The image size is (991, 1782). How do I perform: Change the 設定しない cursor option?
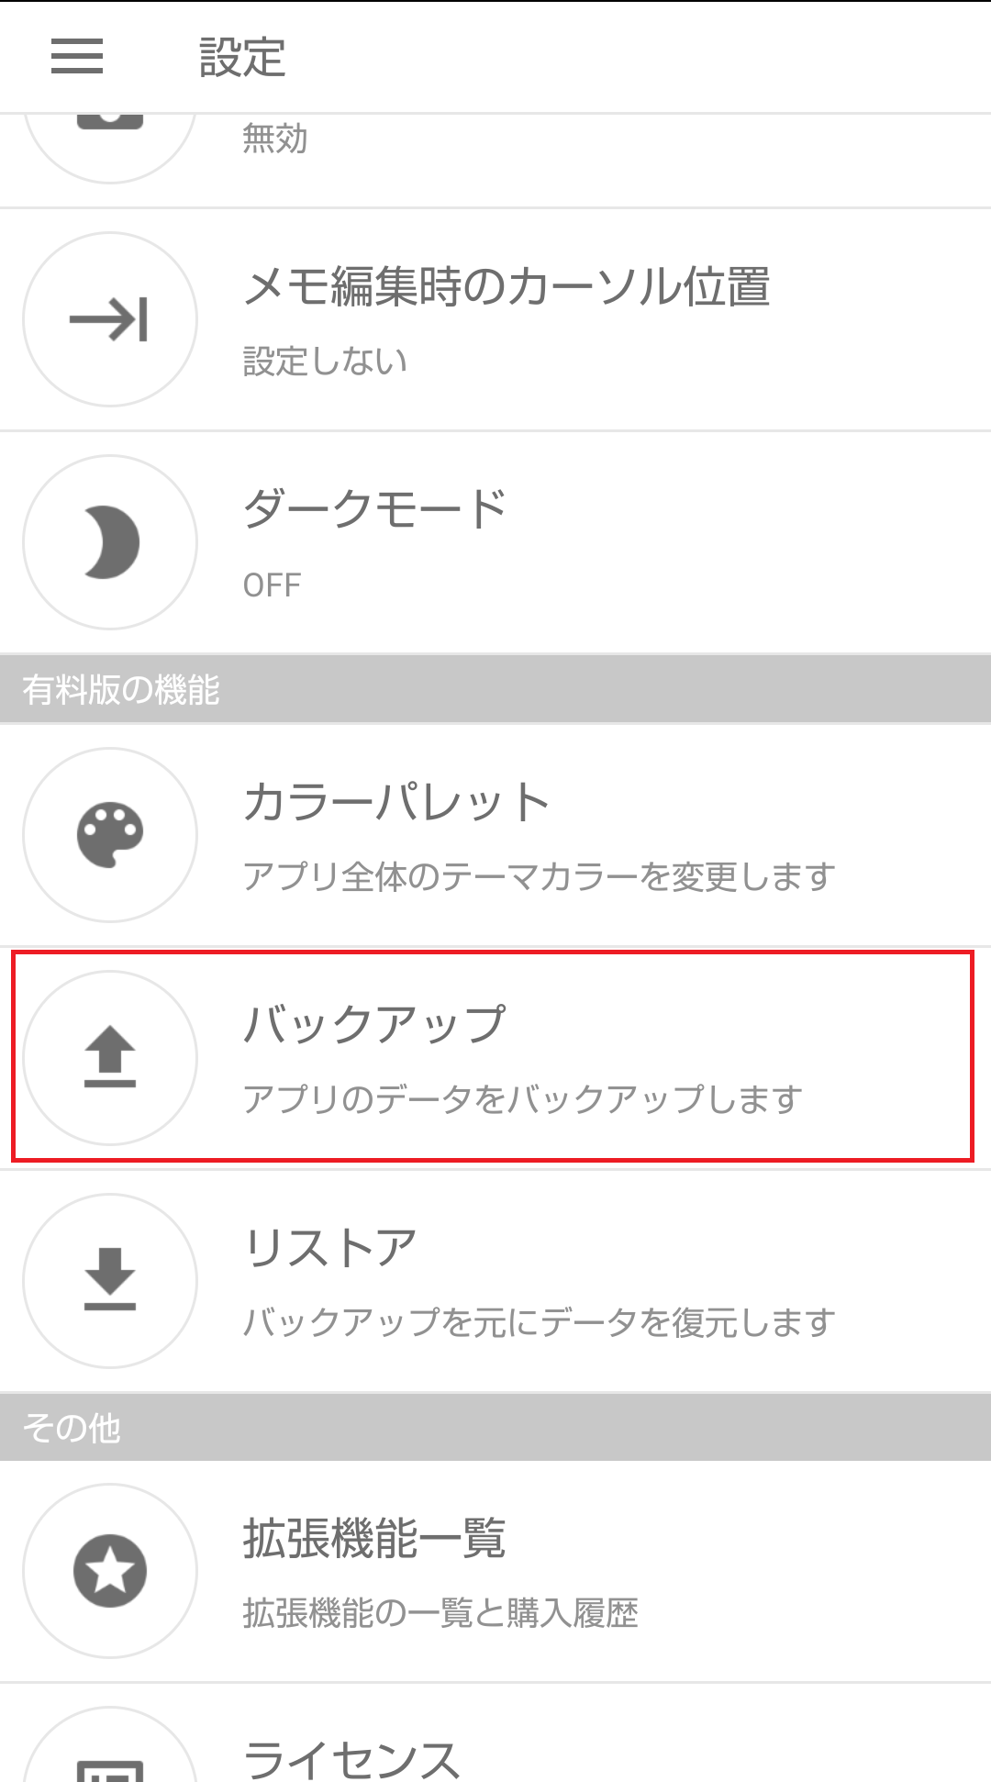tap(325, 362)
